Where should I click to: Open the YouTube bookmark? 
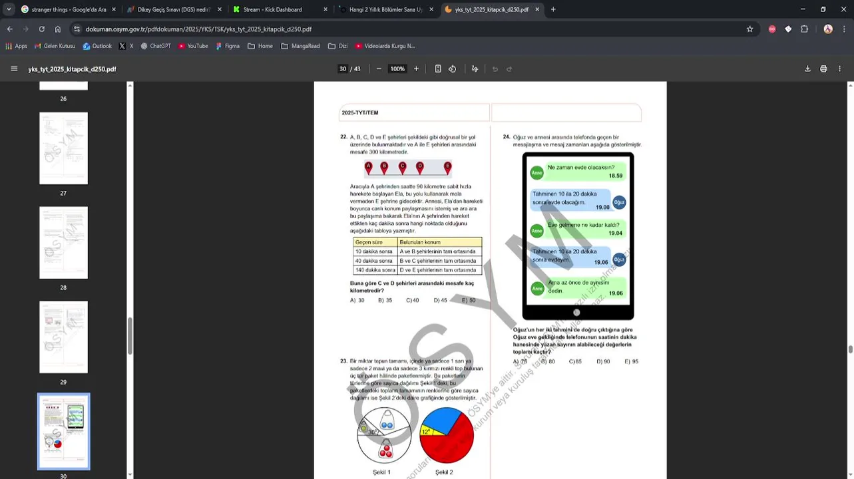(193, 46)
